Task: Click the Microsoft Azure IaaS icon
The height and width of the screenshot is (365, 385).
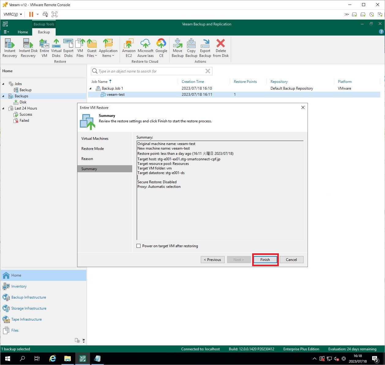Action: [x=145, y=48]
